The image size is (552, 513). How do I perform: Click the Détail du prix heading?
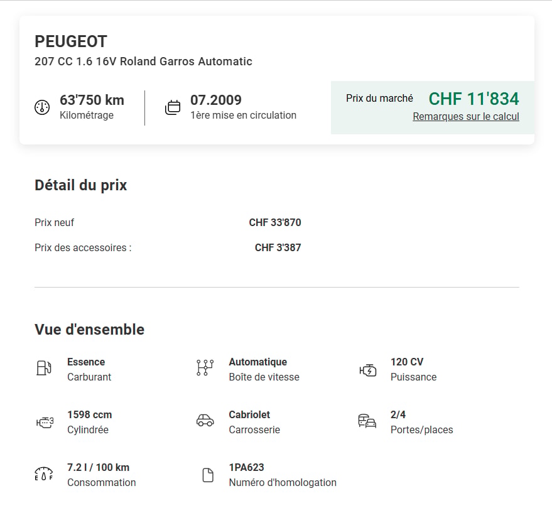click(x=80, y=185)
